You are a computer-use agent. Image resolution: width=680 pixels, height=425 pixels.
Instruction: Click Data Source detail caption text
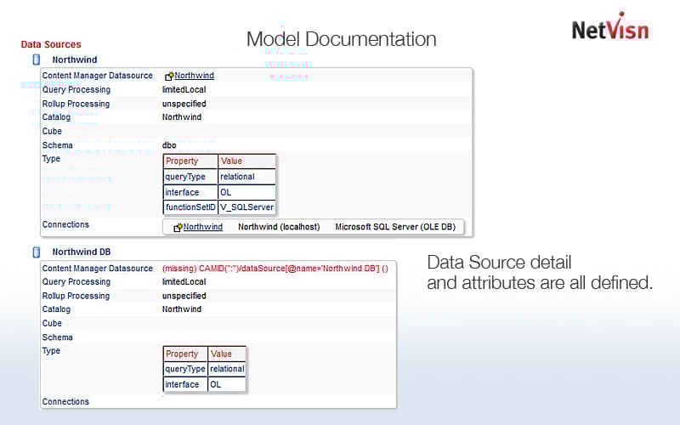click(540, 272)
